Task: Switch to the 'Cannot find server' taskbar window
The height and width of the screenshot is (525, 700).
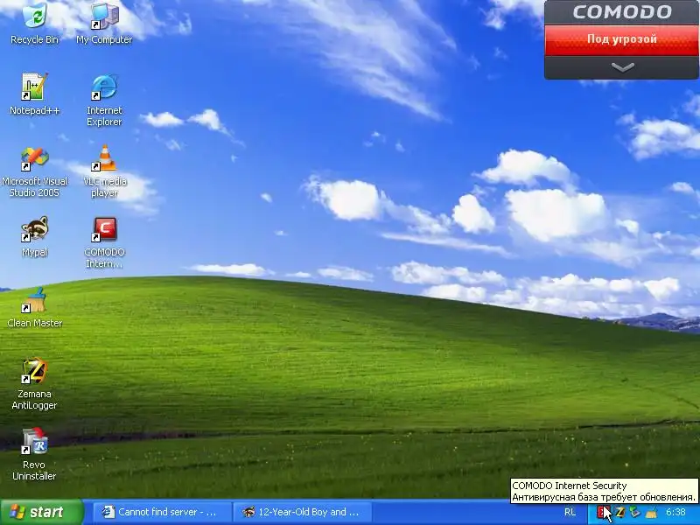Action: click(162, 512)
